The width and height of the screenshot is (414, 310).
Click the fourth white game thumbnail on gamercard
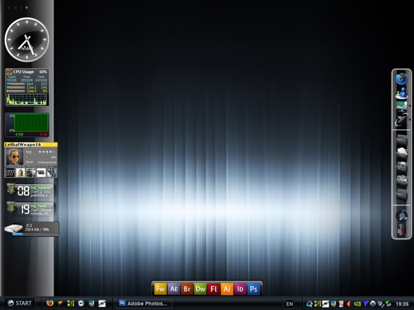click(41, 173)
